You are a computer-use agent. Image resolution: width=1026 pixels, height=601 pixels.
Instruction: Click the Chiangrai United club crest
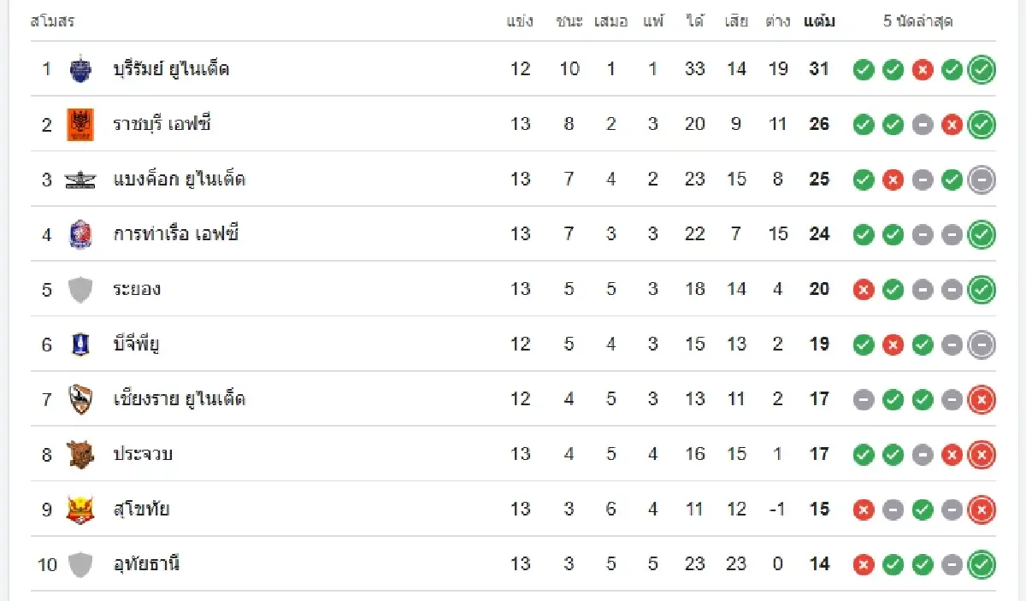tap(80, 399)
